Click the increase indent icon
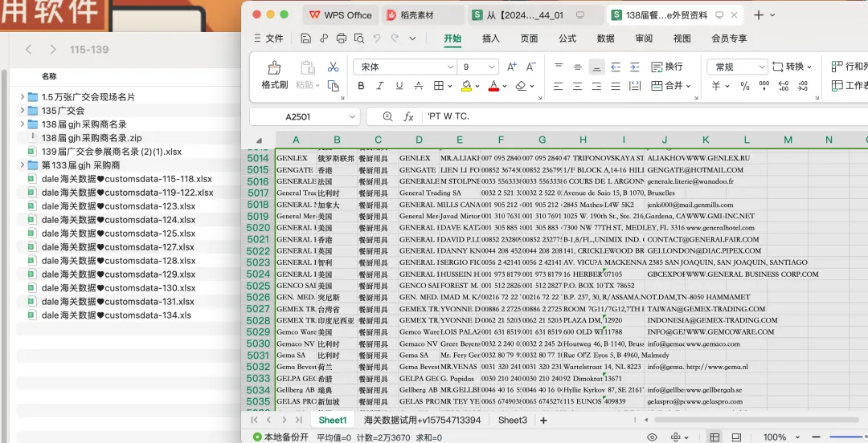Screen dimensions: 868x443 click(x=635, y=67)
